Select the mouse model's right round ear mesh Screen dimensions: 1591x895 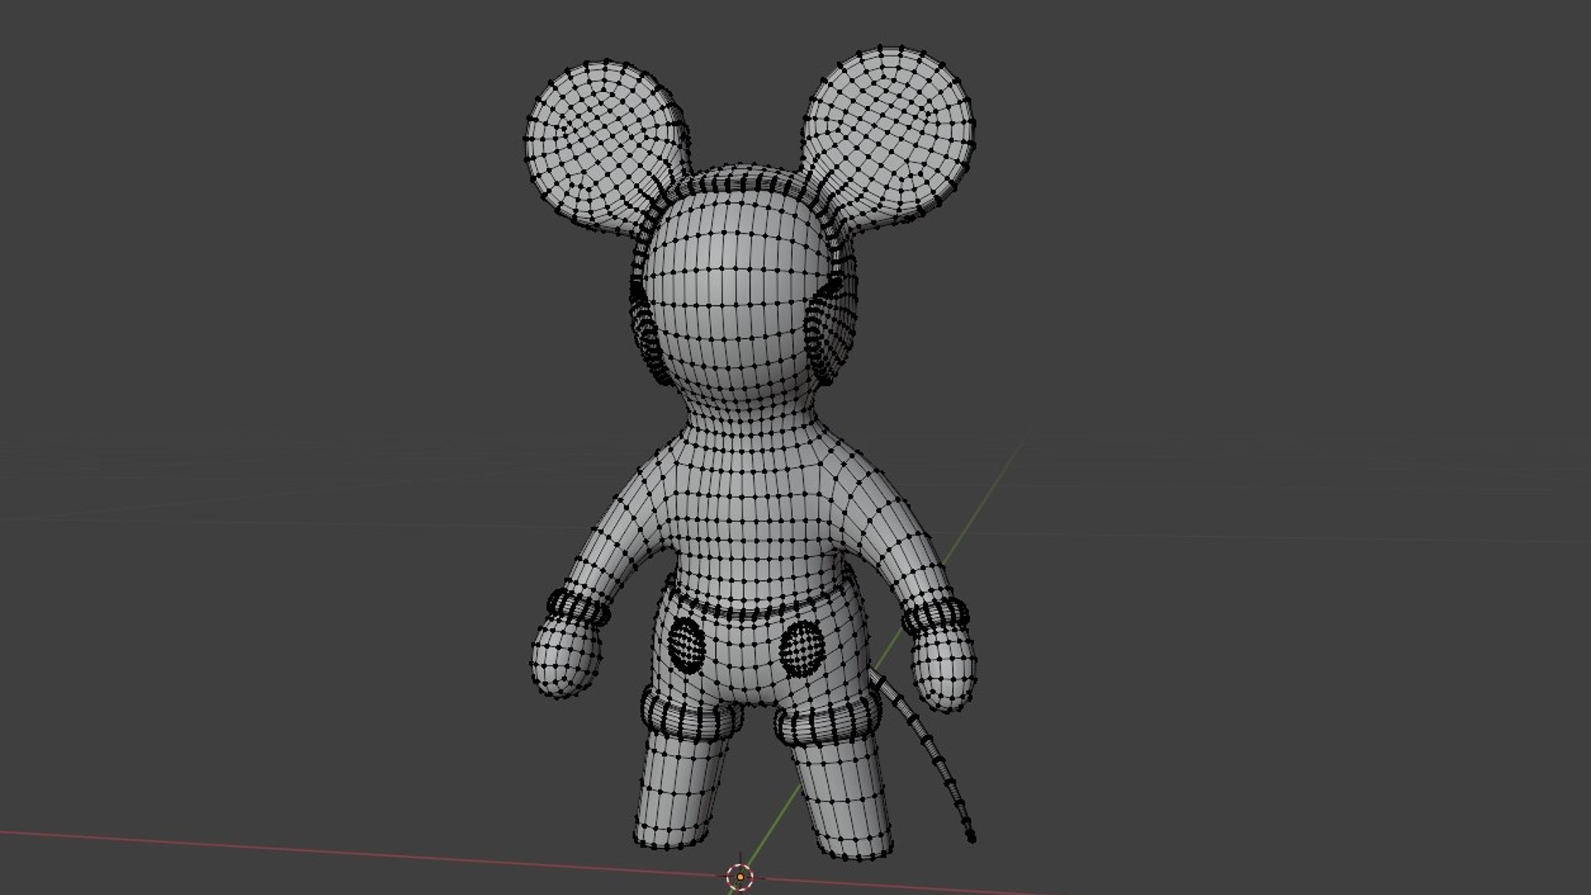pos(888,135)
